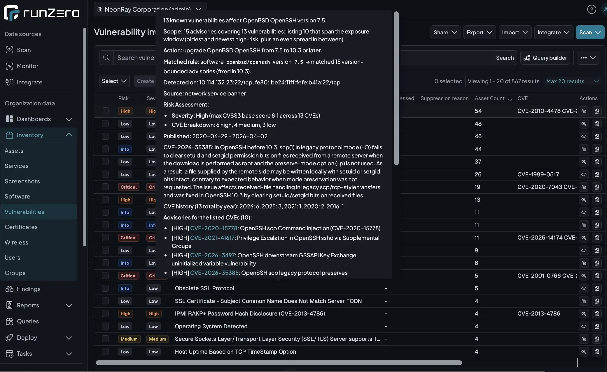
Task: Open the Max 20 results dropdown
Action: [573, 81]
